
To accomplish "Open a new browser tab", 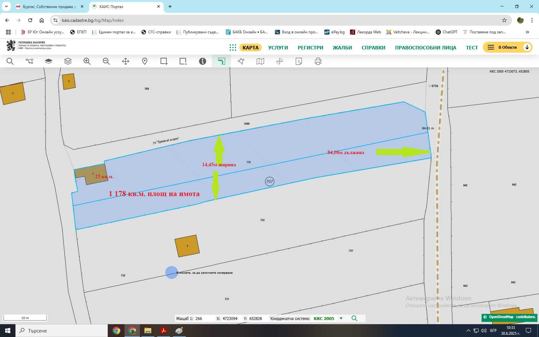I will [x=170, y=6].
